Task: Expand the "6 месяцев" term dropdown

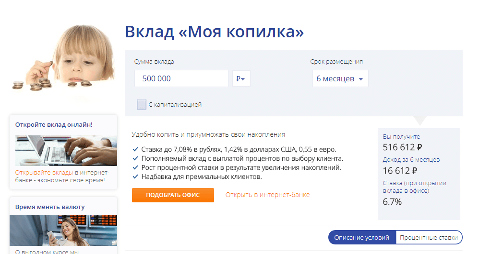Action: click(340, 79)
